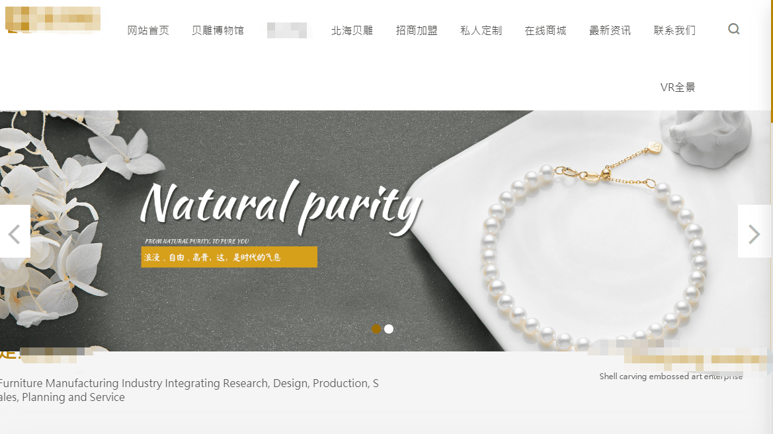
Task: Open 私人定制 navigation link
Action: click(x=481, y=30)
